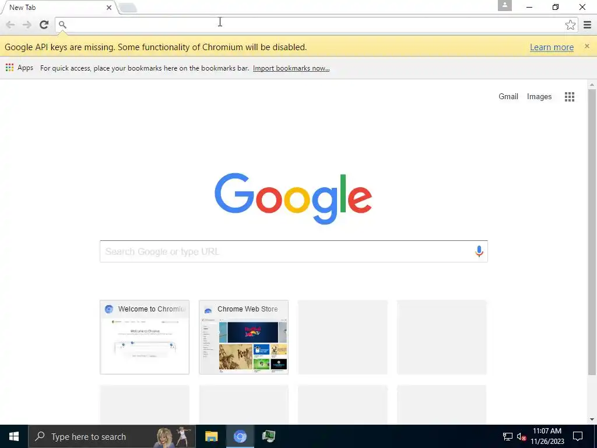Close the New Tab tab
597x448 pixels.
pyautogui.click(x=109, y=7)
